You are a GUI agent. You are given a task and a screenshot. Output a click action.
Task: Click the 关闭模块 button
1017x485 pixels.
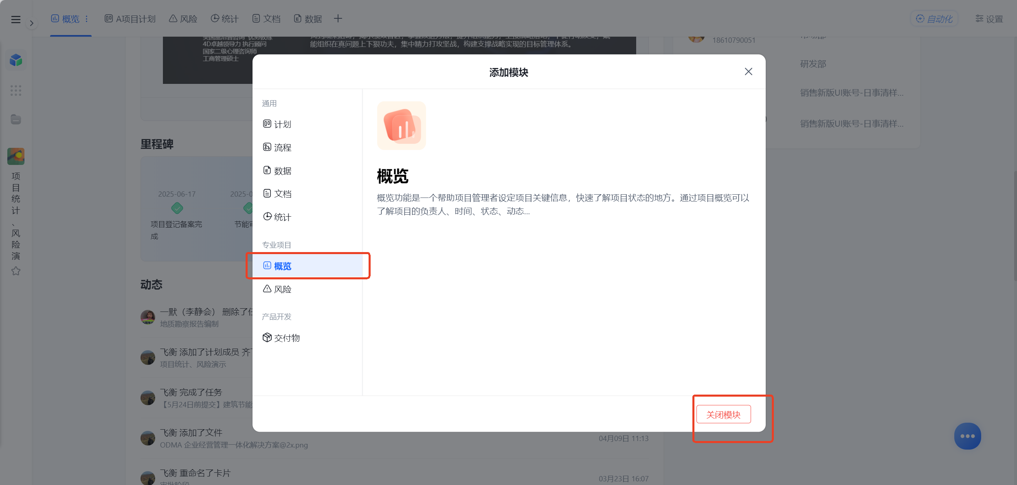723,414
